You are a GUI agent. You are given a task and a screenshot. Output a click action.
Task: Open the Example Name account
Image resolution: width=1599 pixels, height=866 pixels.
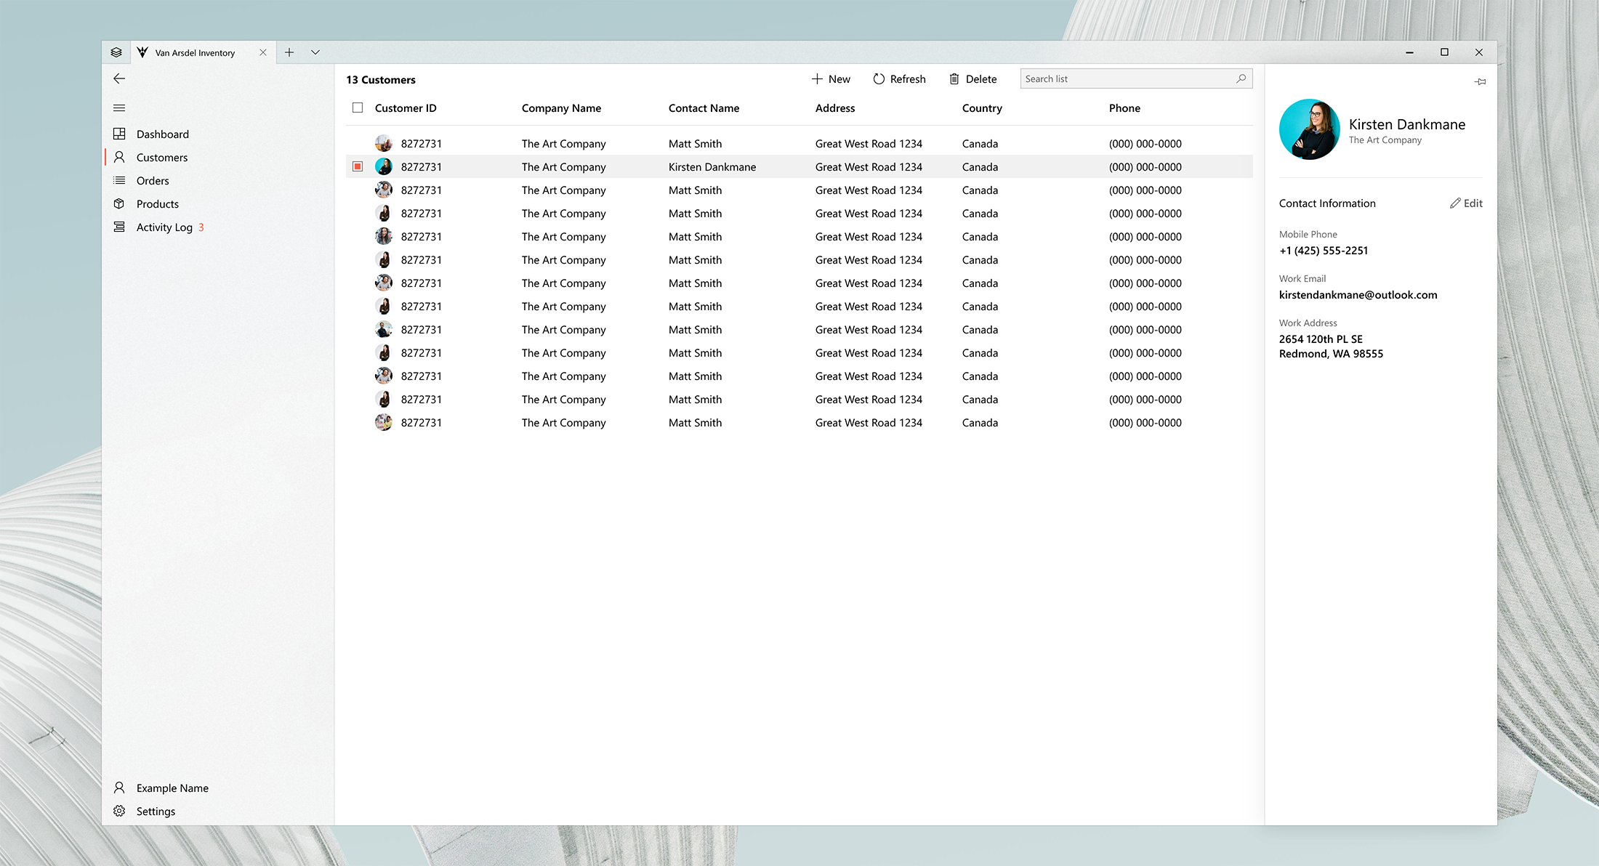pos(172,788)
